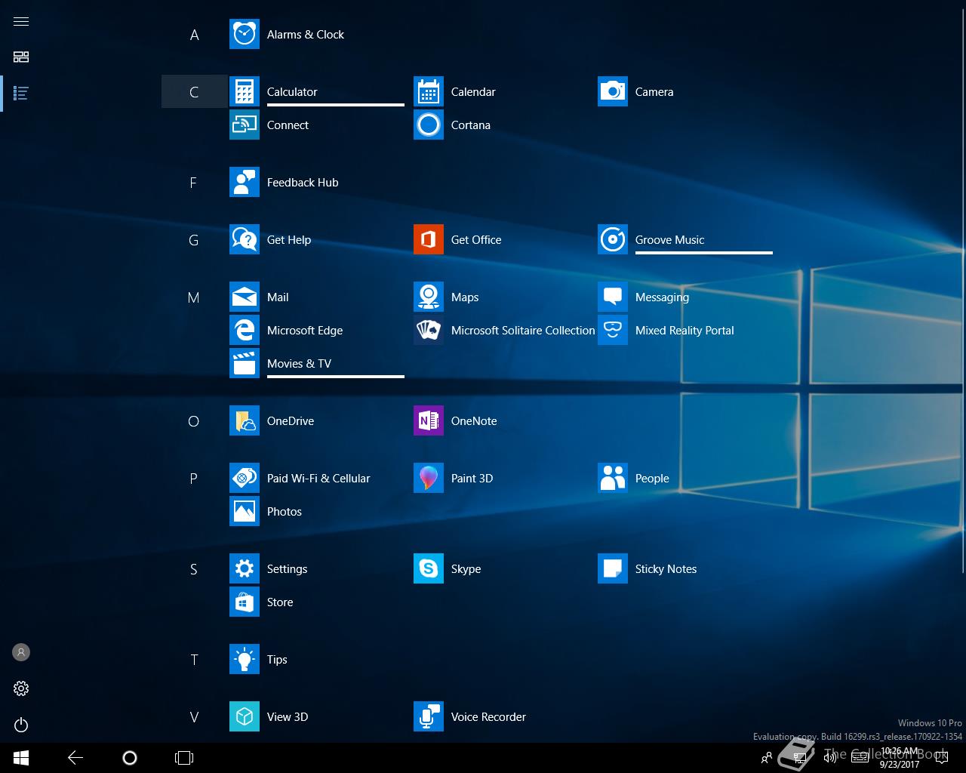Open Sticky Notes icon
Screen dimensions: 966x773
pyautogui.click(x=613, y=568)
